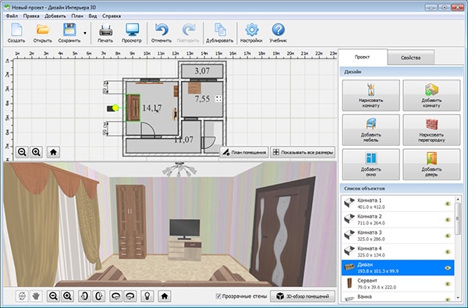Viewport: 468px width, 308px height.
Task: Zoom out the 2D floor plan
Action: pyautogui.click(x=22, y=152)
